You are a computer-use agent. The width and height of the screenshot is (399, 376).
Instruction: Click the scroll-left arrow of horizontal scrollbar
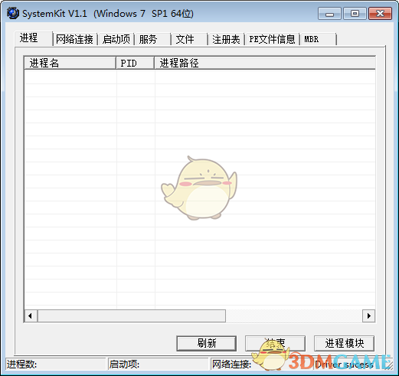31,316
